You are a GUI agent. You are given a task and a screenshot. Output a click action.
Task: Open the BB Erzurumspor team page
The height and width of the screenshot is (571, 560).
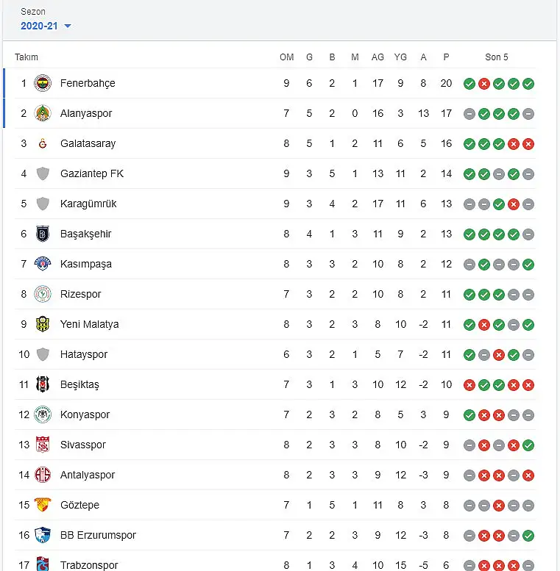pos(98,535)
